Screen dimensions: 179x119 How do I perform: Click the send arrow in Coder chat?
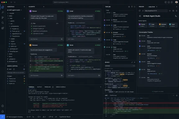99,39
